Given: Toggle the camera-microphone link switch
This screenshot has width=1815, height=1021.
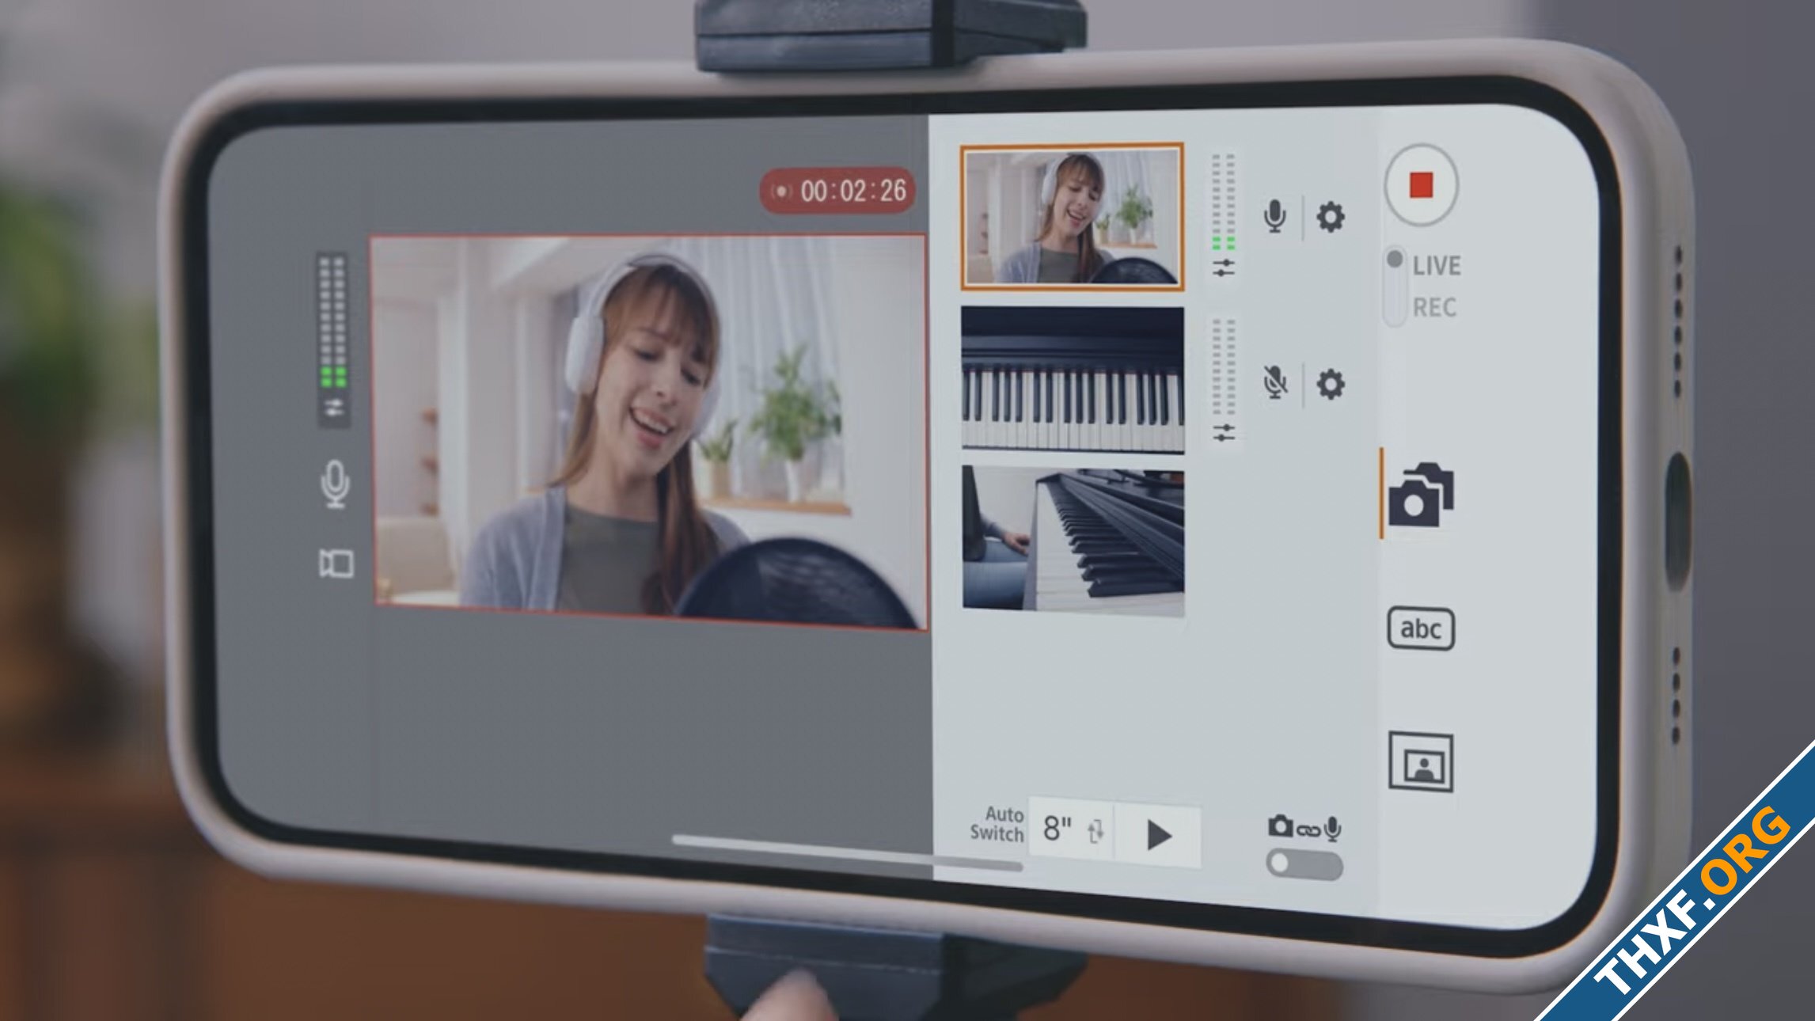Looking at the screenshot, I should pyautogui.click(x=1303, y=864).
